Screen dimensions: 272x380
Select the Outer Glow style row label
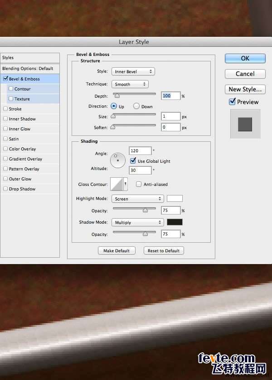pyautogui.click(x=20, y=179)
